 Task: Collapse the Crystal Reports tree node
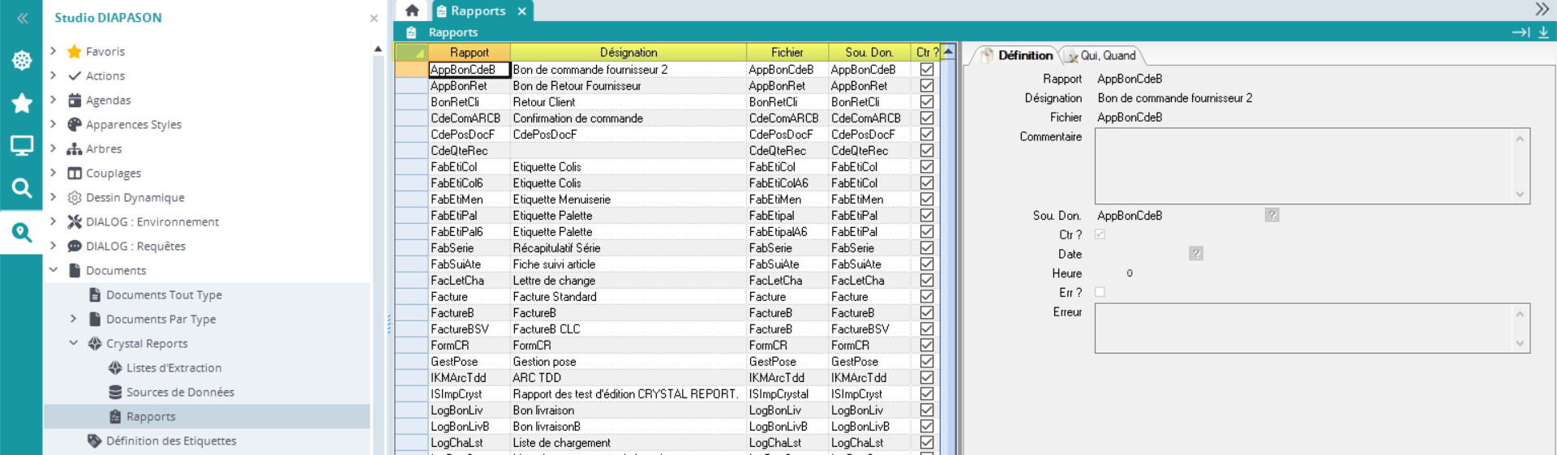pos(74,343)
